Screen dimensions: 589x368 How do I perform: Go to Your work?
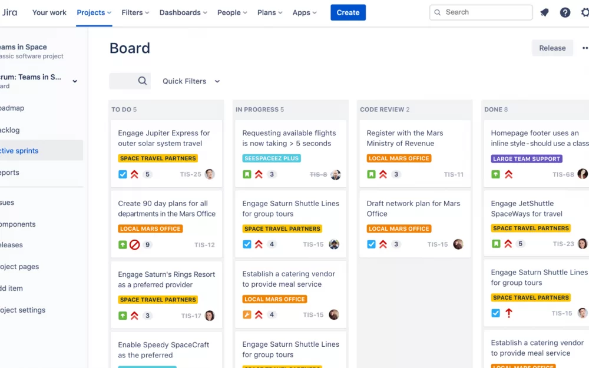(49, 12)
